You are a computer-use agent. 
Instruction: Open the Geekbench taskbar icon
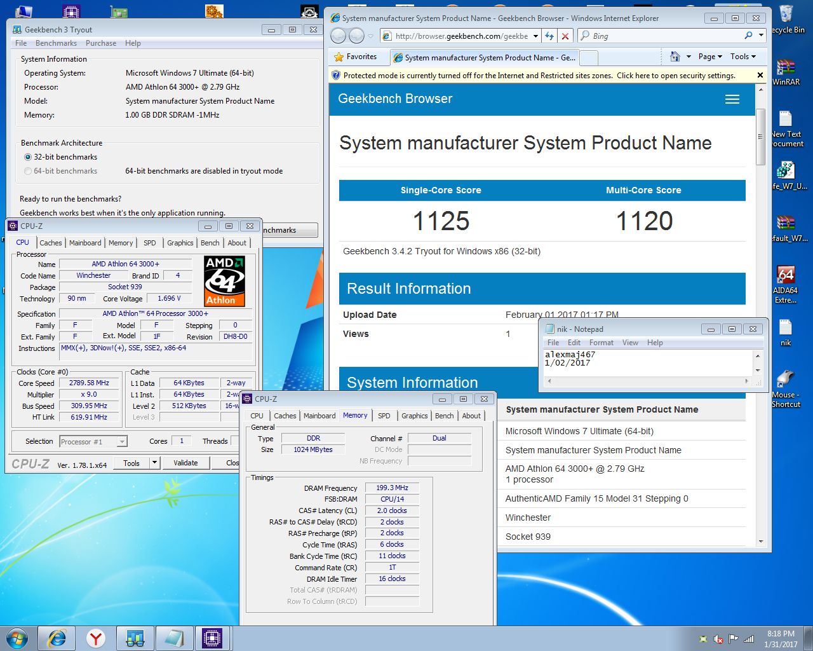click(135, 638)
